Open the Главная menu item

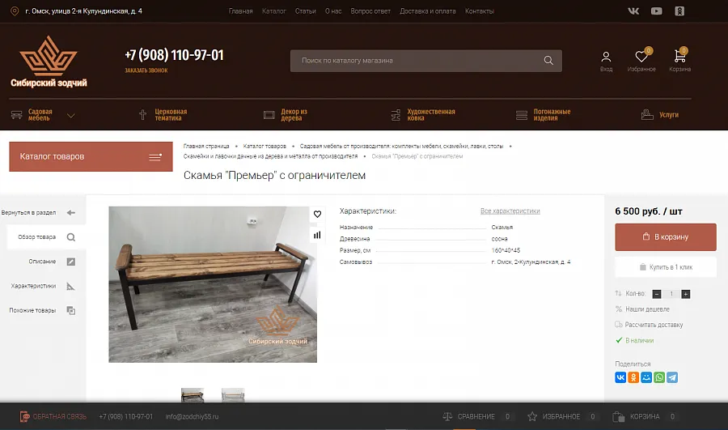pyautogui.click(x=240, y=11)
